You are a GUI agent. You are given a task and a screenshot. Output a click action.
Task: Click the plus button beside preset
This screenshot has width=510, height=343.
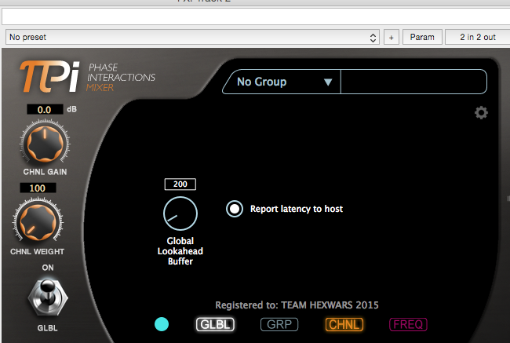pos(392,37)
